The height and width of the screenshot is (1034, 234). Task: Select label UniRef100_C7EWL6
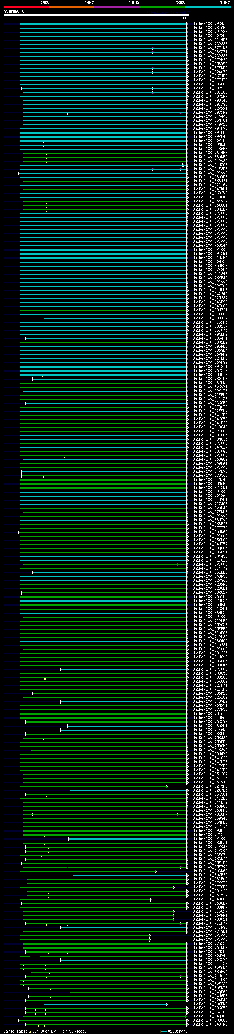210,512
